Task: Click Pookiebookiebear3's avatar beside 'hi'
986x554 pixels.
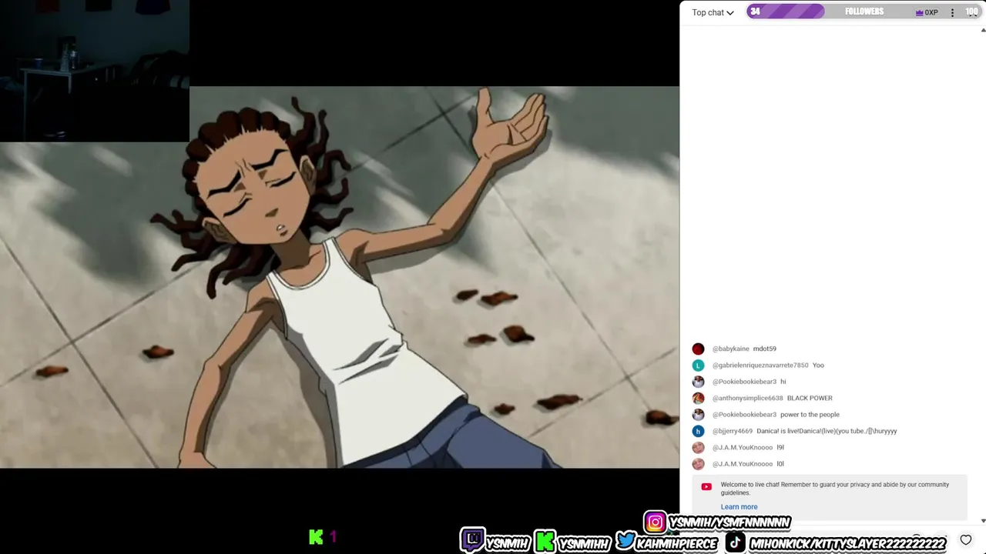Action: click(x=698, y=382)
